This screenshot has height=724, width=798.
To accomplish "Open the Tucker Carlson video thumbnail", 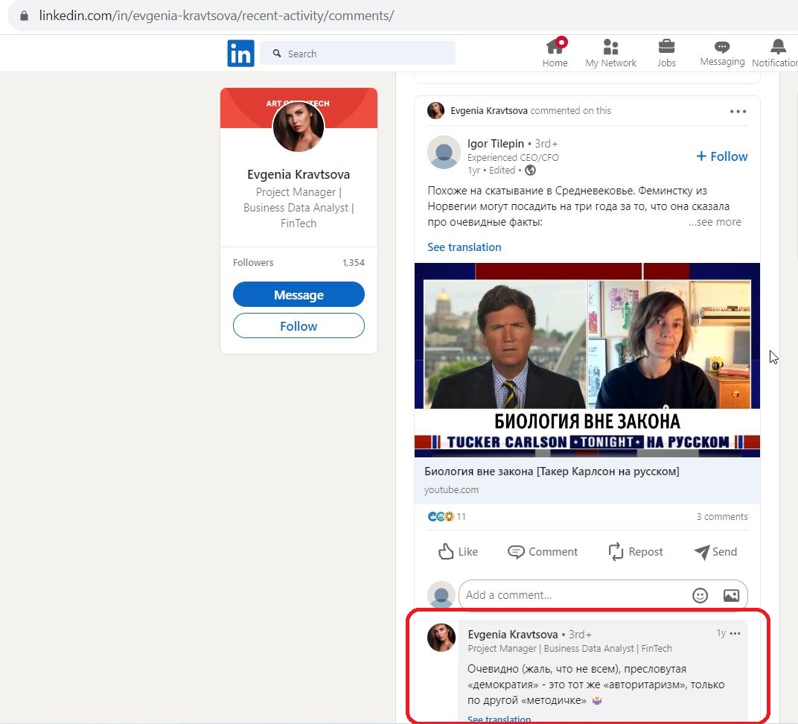I will (587, 360).
